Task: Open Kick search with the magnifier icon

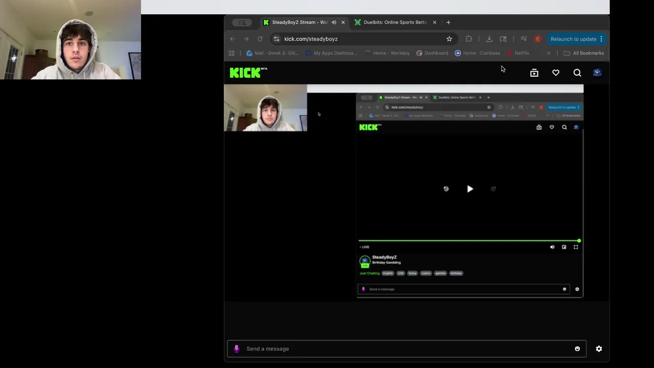Action: click(577, 73)
